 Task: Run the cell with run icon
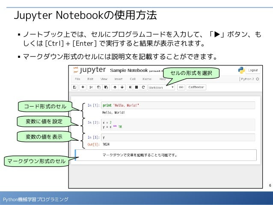[x=130, y=87]
